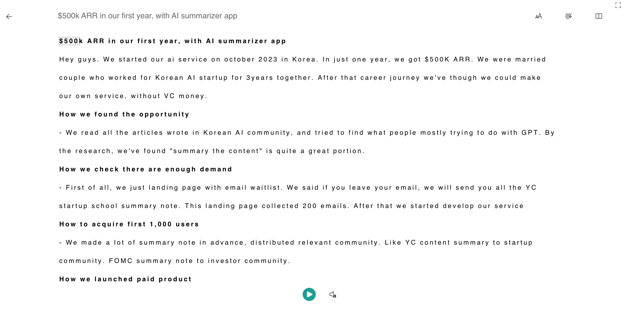Open Reading Preferences book icon
Screen dimensions: 624x313
599,16
